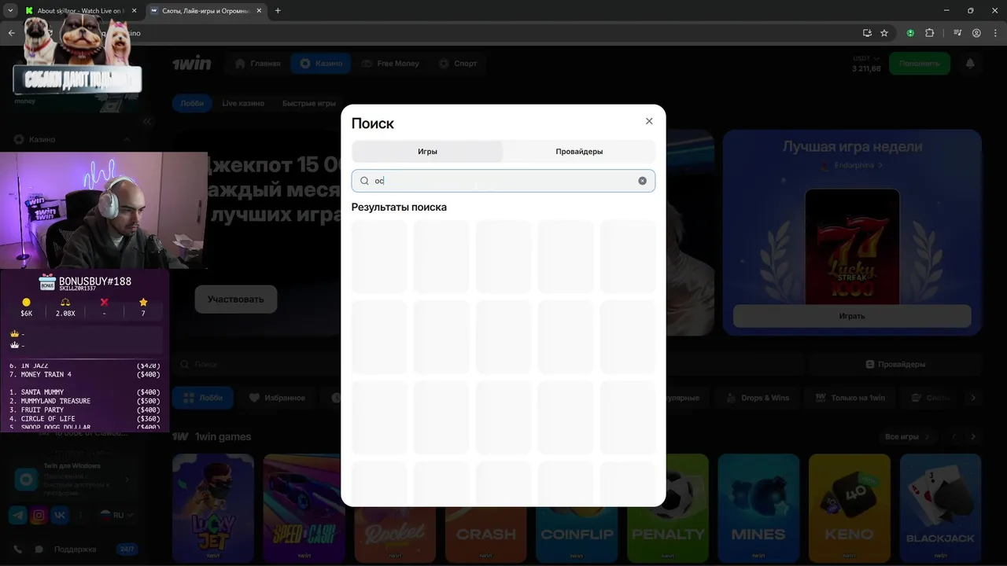Open the Coinflip game card

[577, 535]
